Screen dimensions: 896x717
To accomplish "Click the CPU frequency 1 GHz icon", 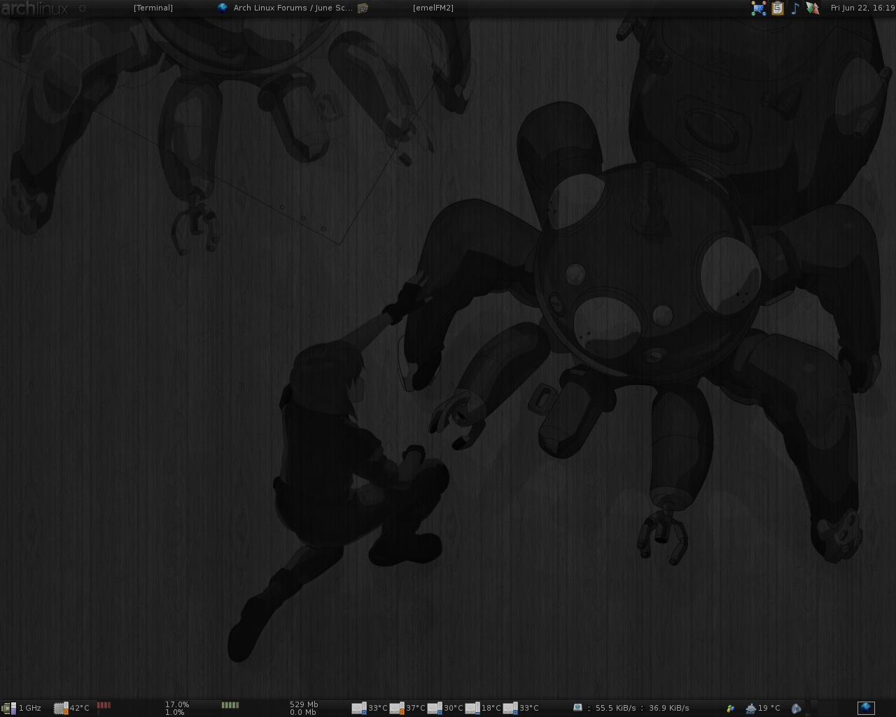I will 10,708.
